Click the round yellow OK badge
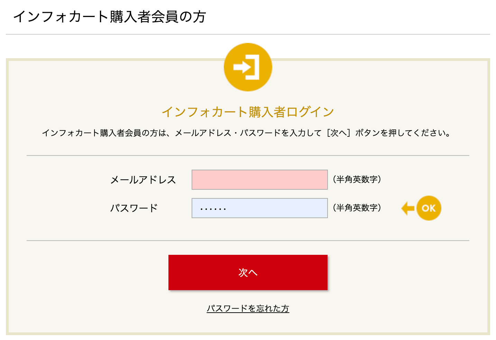Viewport: 496px width, 340px height. point(429,208)
